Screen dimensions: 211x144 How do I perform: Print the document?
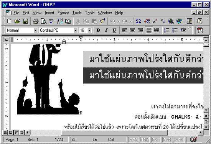[36, 21]
